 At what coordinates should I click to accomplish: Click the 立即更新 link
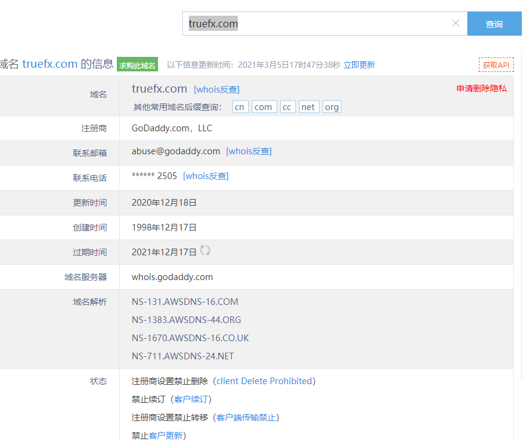point(359,65)
